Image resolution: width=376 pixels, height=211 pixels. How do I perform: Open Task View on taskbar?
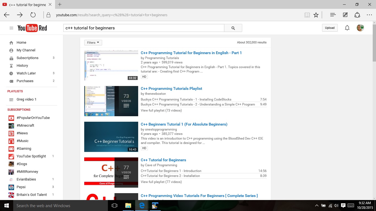tap(115, 206)
